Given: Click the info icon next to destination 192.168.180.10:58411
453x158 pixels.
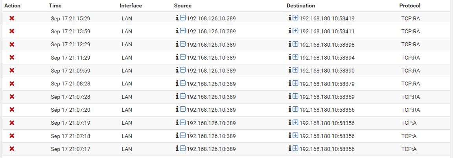Looking at the screenshot, I should (290, 31).
